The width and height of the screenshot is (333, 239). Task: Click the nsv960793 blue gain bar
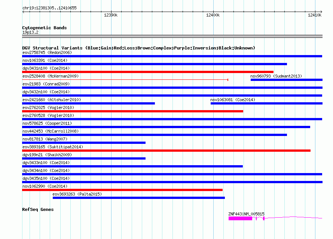tap(287, 80)
